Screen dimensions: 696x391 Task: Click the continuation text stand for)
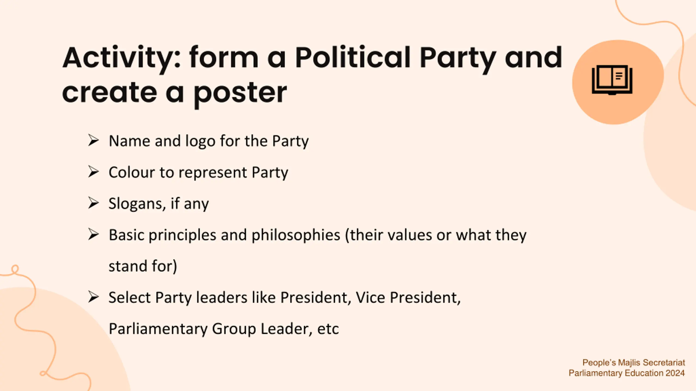[143, 266]
